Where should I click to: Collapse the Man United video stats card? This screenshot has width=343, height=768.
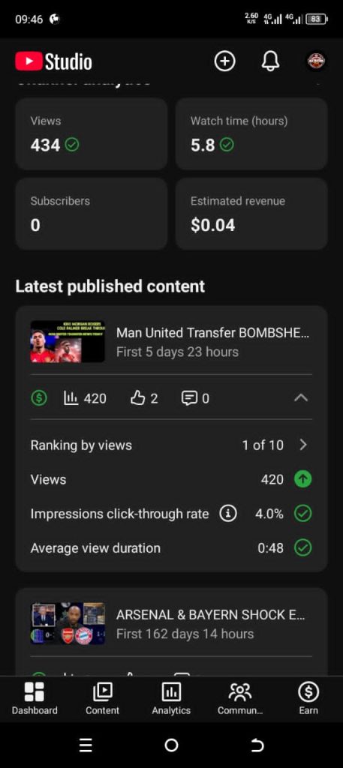(301, 397)
